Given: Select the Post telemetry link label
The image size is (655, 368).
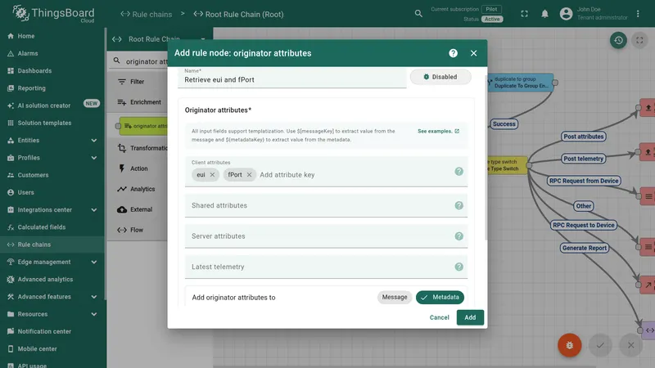Looking at the screenshot, I should point(583,159).
